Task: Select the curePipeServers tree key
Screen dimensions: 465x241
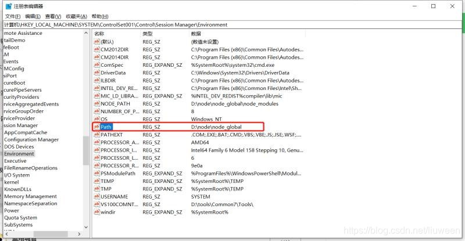Action: click(23, 90)
